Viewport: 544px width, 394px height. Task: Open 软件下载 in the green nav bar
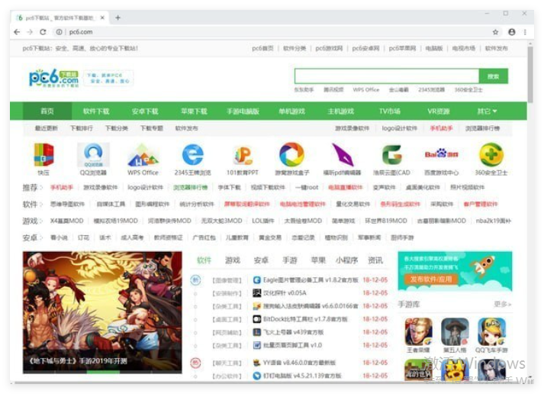click(x=96, y=111)
